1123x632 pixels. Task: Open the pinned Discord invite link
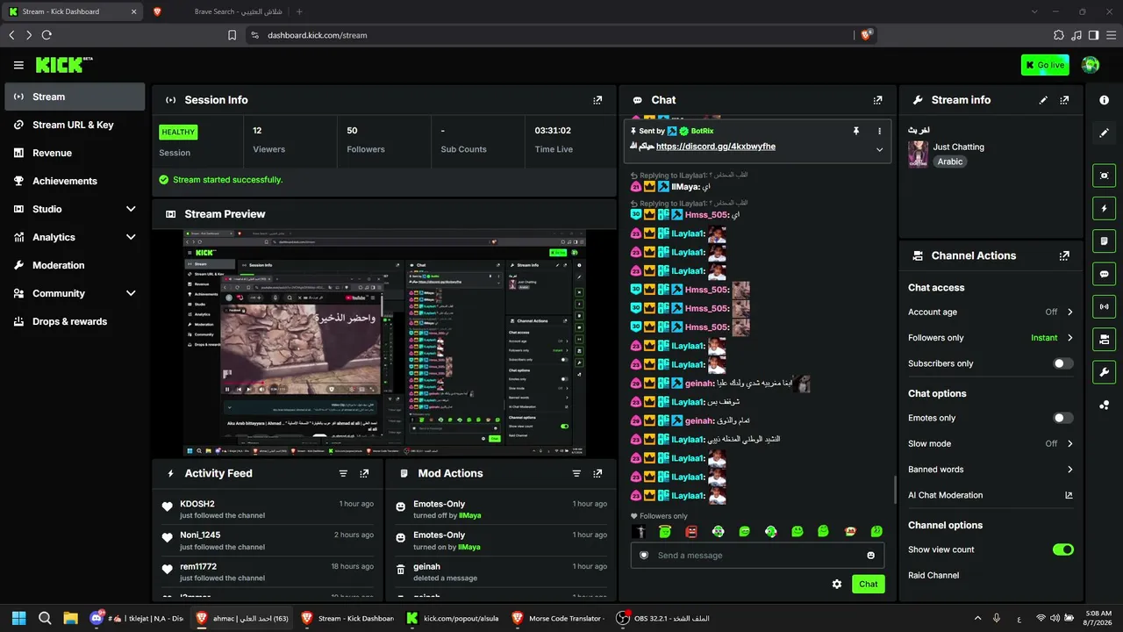716,147
